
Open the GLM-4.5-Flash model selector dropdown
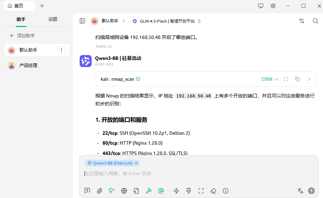click(167, 21)
